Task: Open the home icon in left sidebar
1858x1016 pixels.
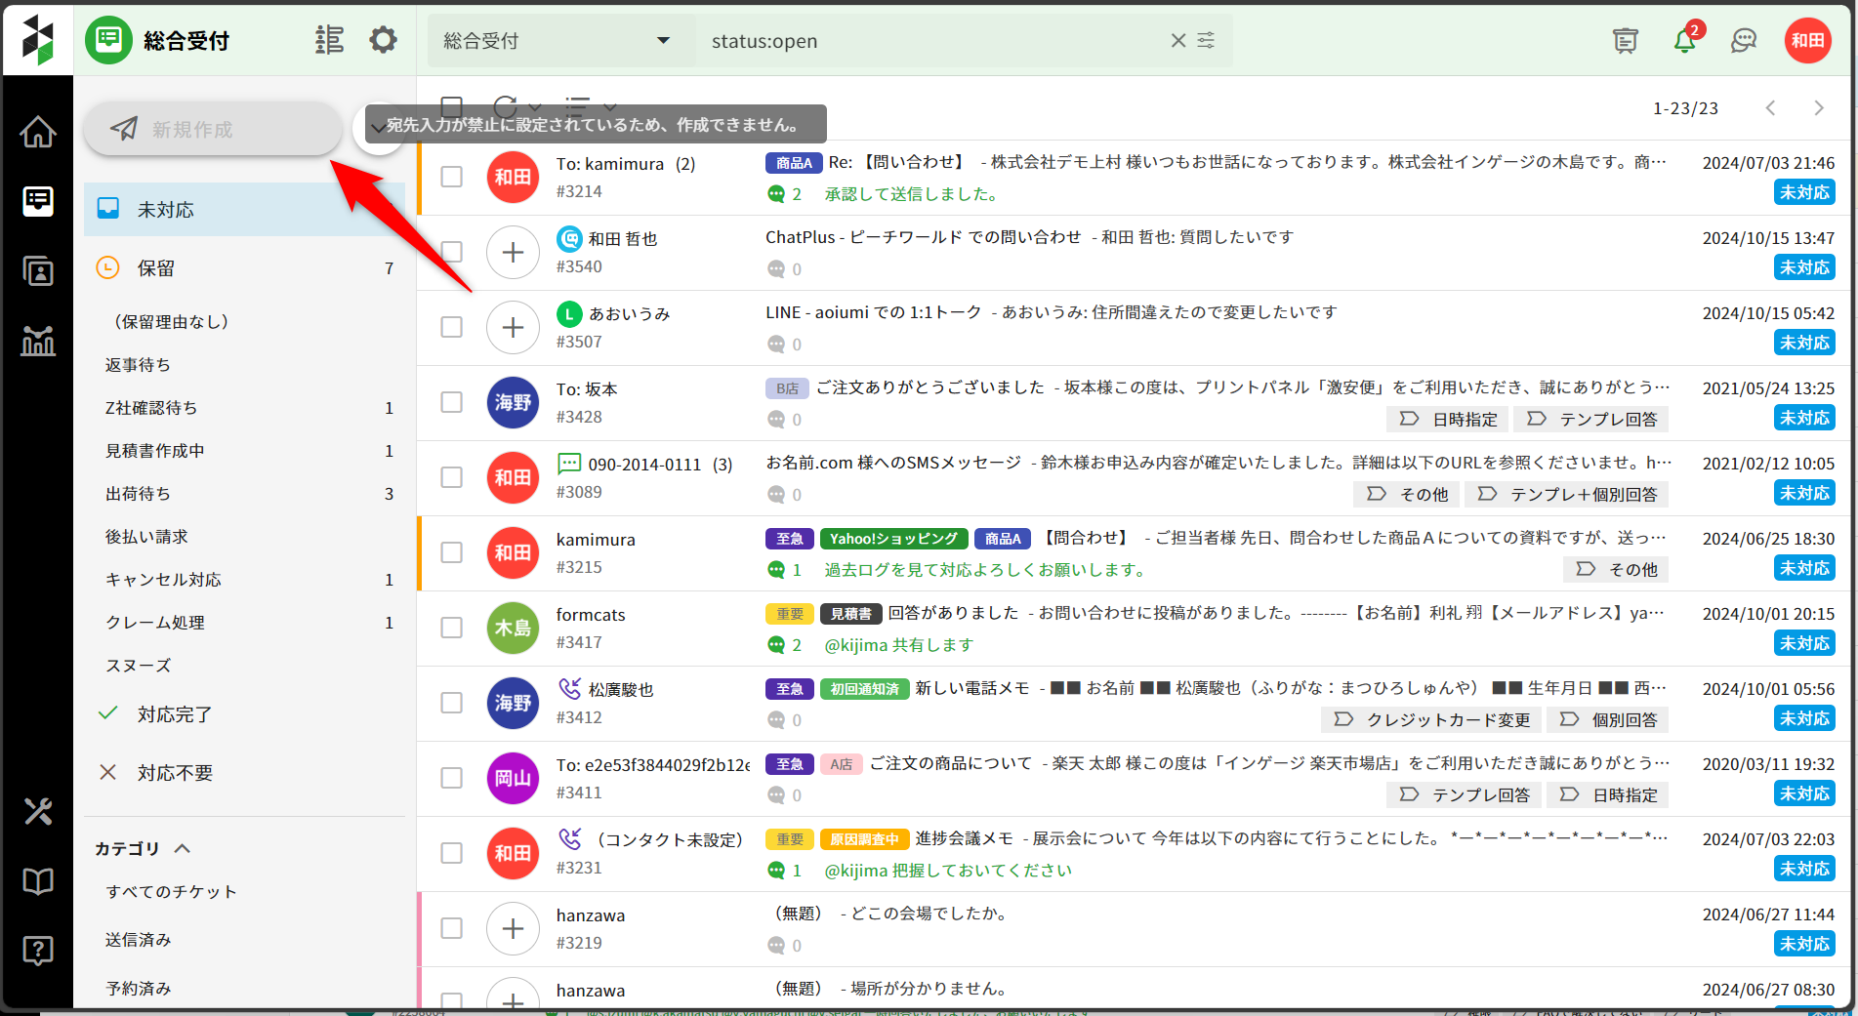Action: pos(38,132)
